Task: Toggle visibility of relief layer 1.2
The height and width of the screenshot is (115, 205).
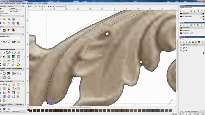Action: coord(181,48)
